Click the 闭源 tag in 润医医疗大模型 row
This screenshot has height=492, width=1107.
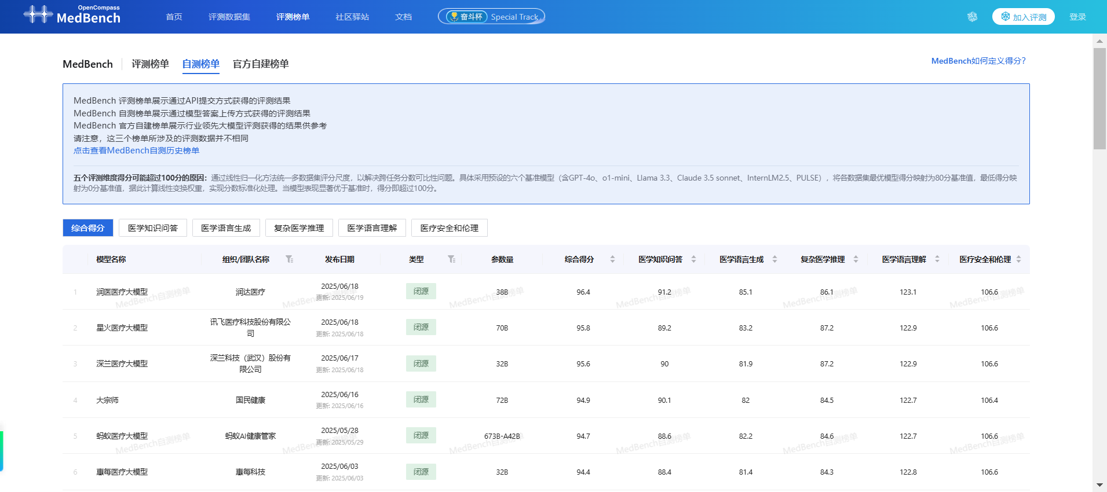tap(421, 291)
